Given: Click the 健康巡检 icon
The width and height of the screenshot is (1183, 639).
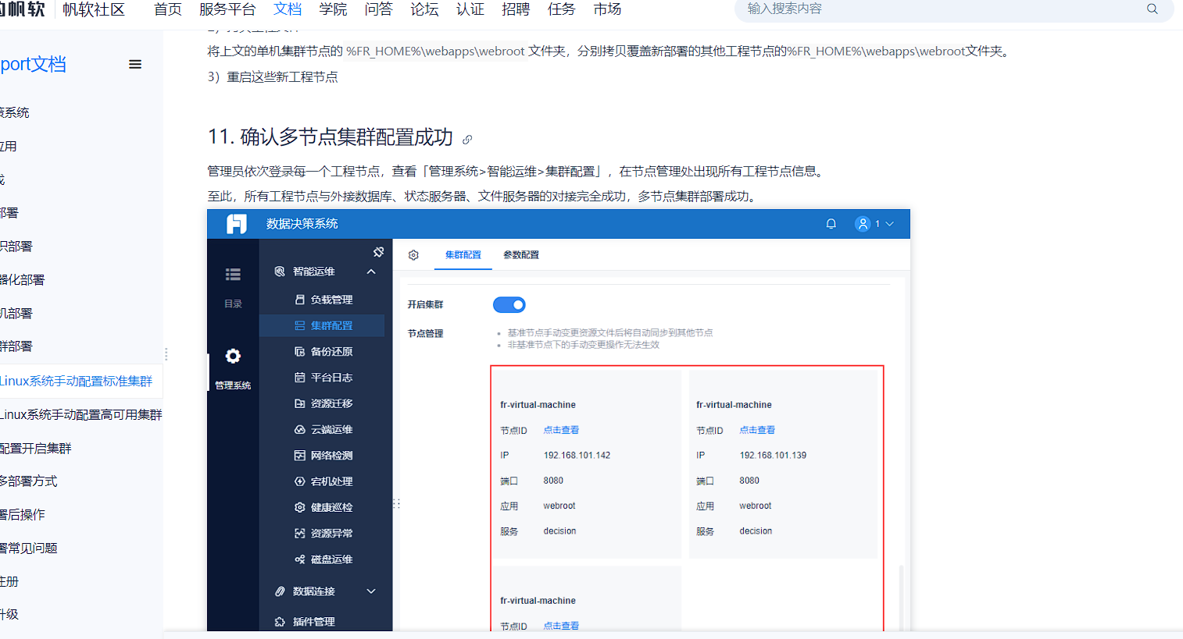Looking at the screenshot, I should (299, 507).
